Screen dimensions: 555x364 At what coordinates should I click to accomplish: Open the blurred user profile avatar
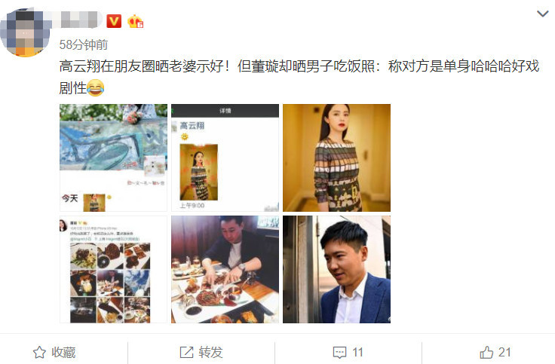(x=26, y=33)
